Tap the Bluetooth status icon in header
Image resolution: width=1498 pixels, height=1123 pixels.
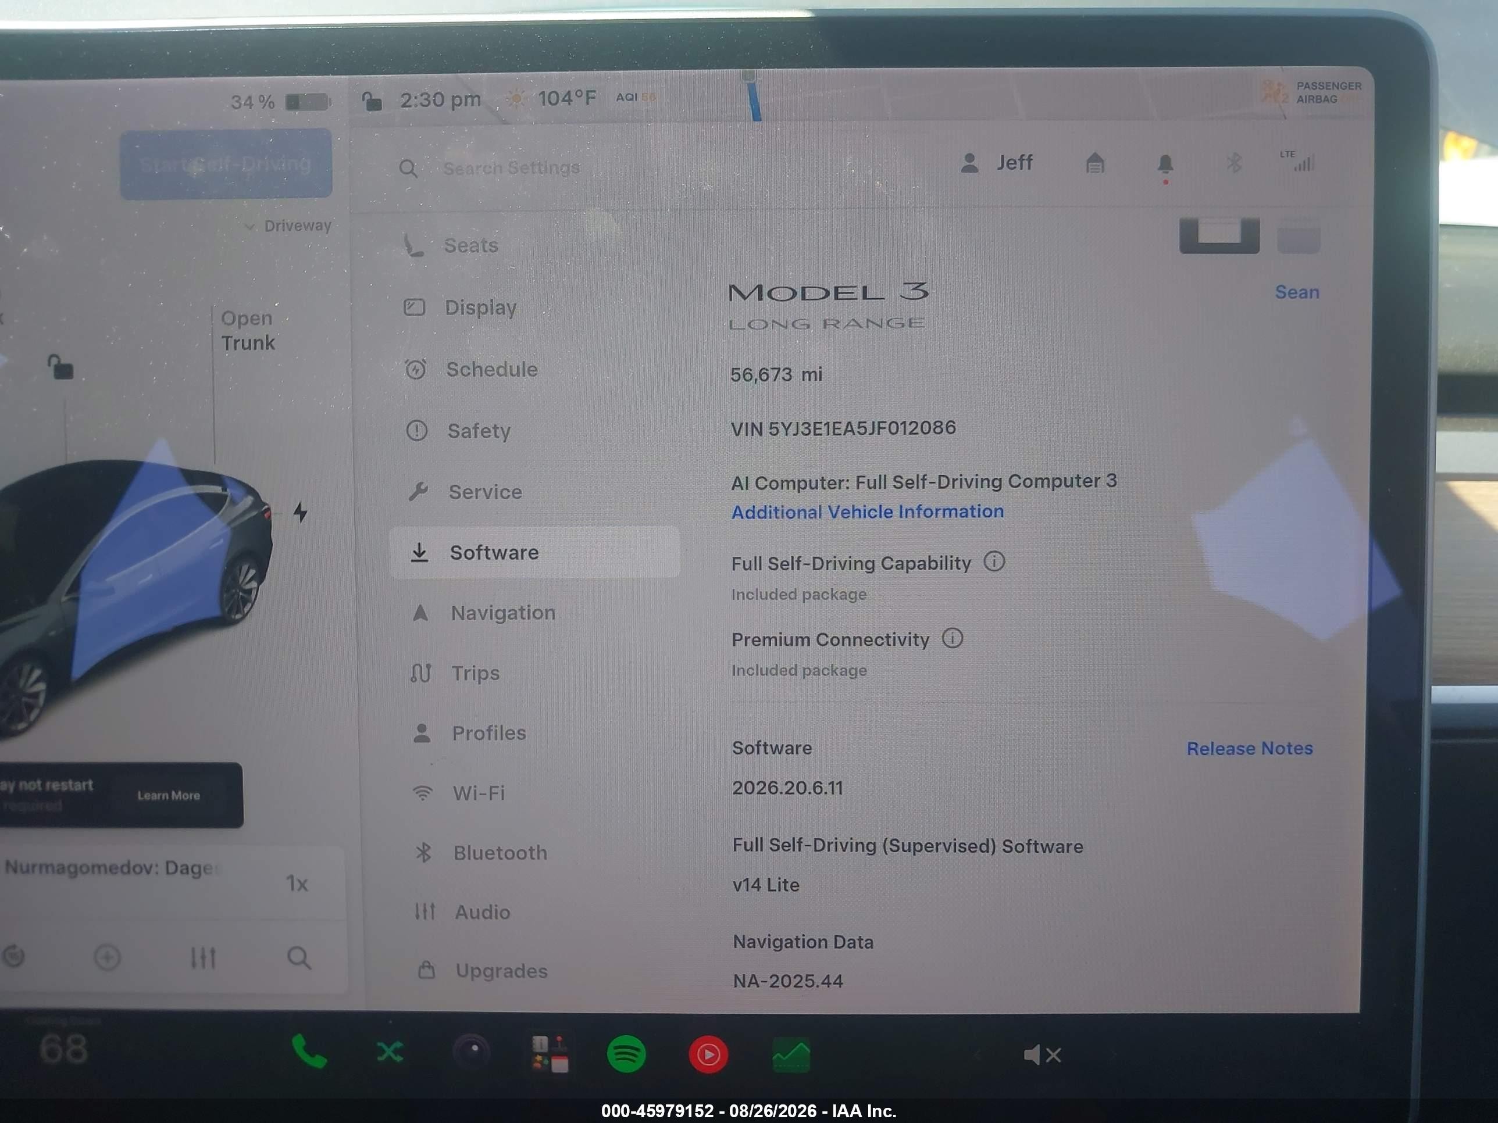tap(1234, 162)
